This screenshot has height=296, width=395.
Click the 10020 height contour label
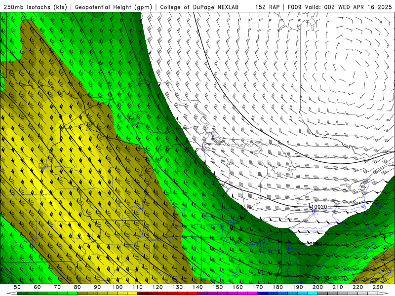319,207
